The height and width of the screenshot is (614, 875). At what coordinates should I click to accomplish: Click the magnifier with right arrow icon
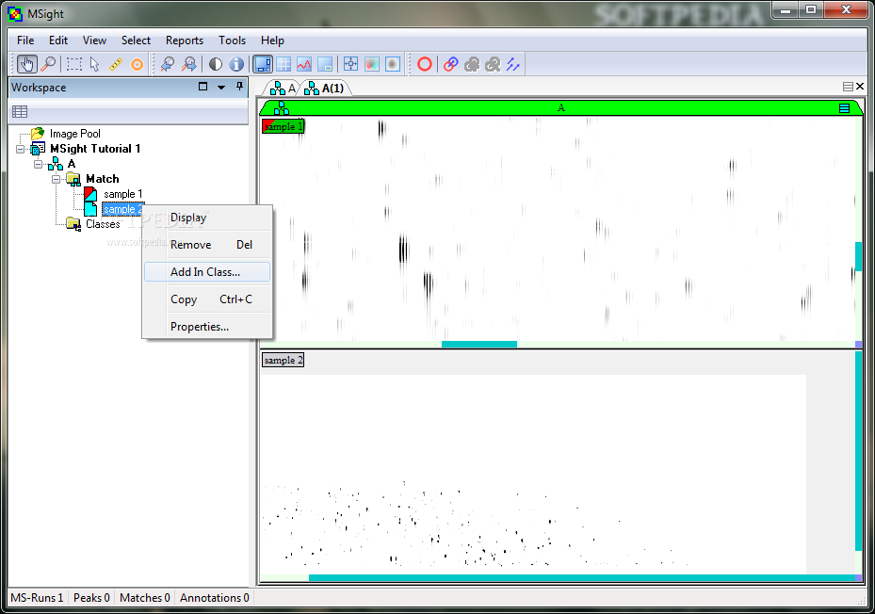click(189, 64)
